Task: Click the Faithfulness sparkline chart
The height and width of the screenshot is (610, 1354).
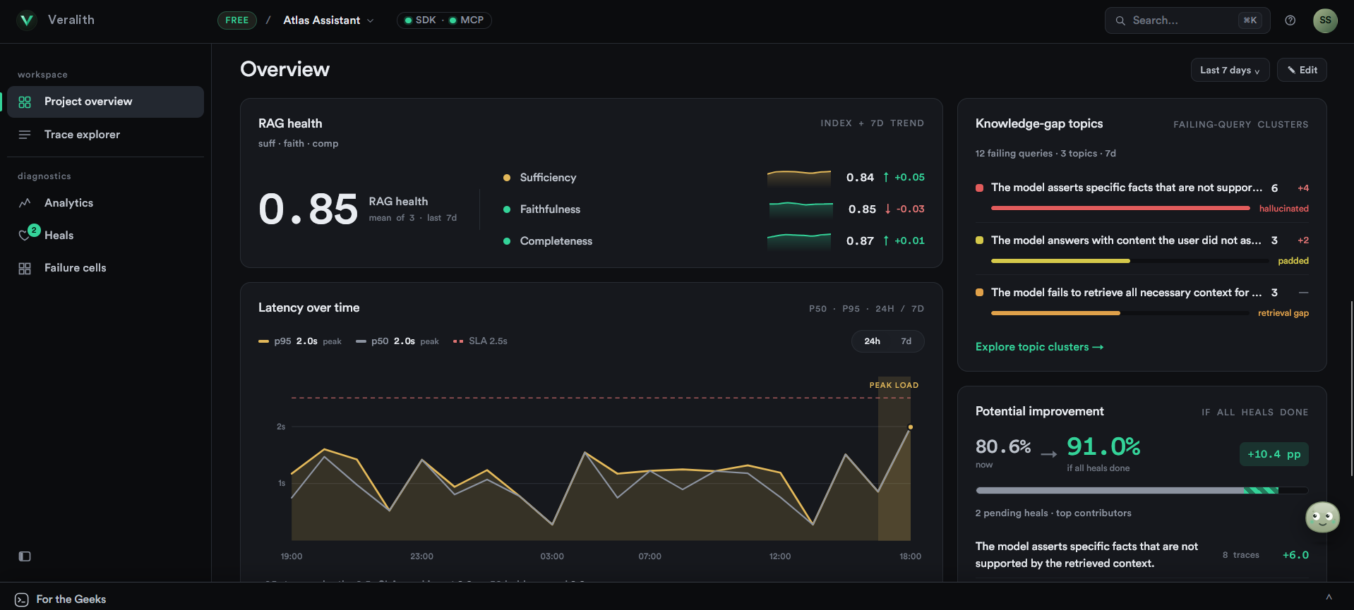Action: click(801, 209)
